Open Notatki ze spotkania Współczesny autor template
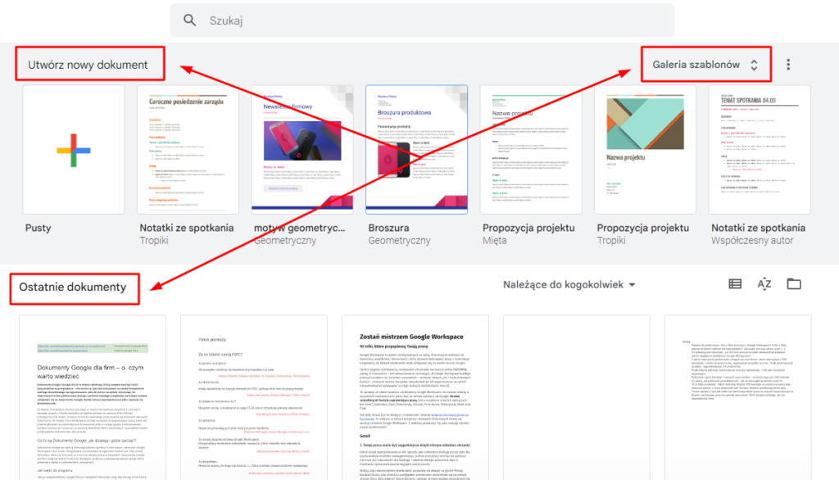Screen dimensions: 839x480 [760, 150]
